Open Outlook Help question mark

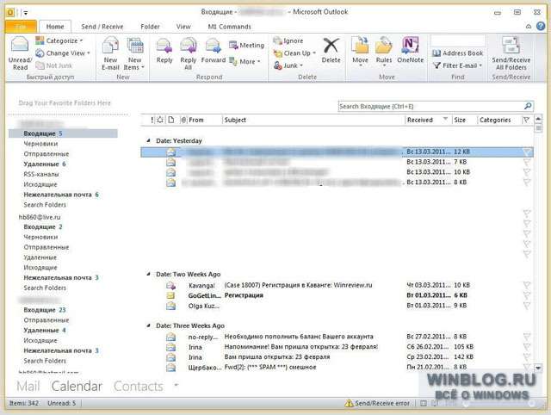[541, 26]
